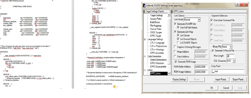Viewport: 251px width, 98px height.
Task: Click the Small Data checkbox
Action: 212,35
